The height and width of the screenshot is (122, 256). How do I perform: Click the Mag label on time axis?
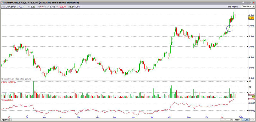pyautogui.click(x=79, y=117)
